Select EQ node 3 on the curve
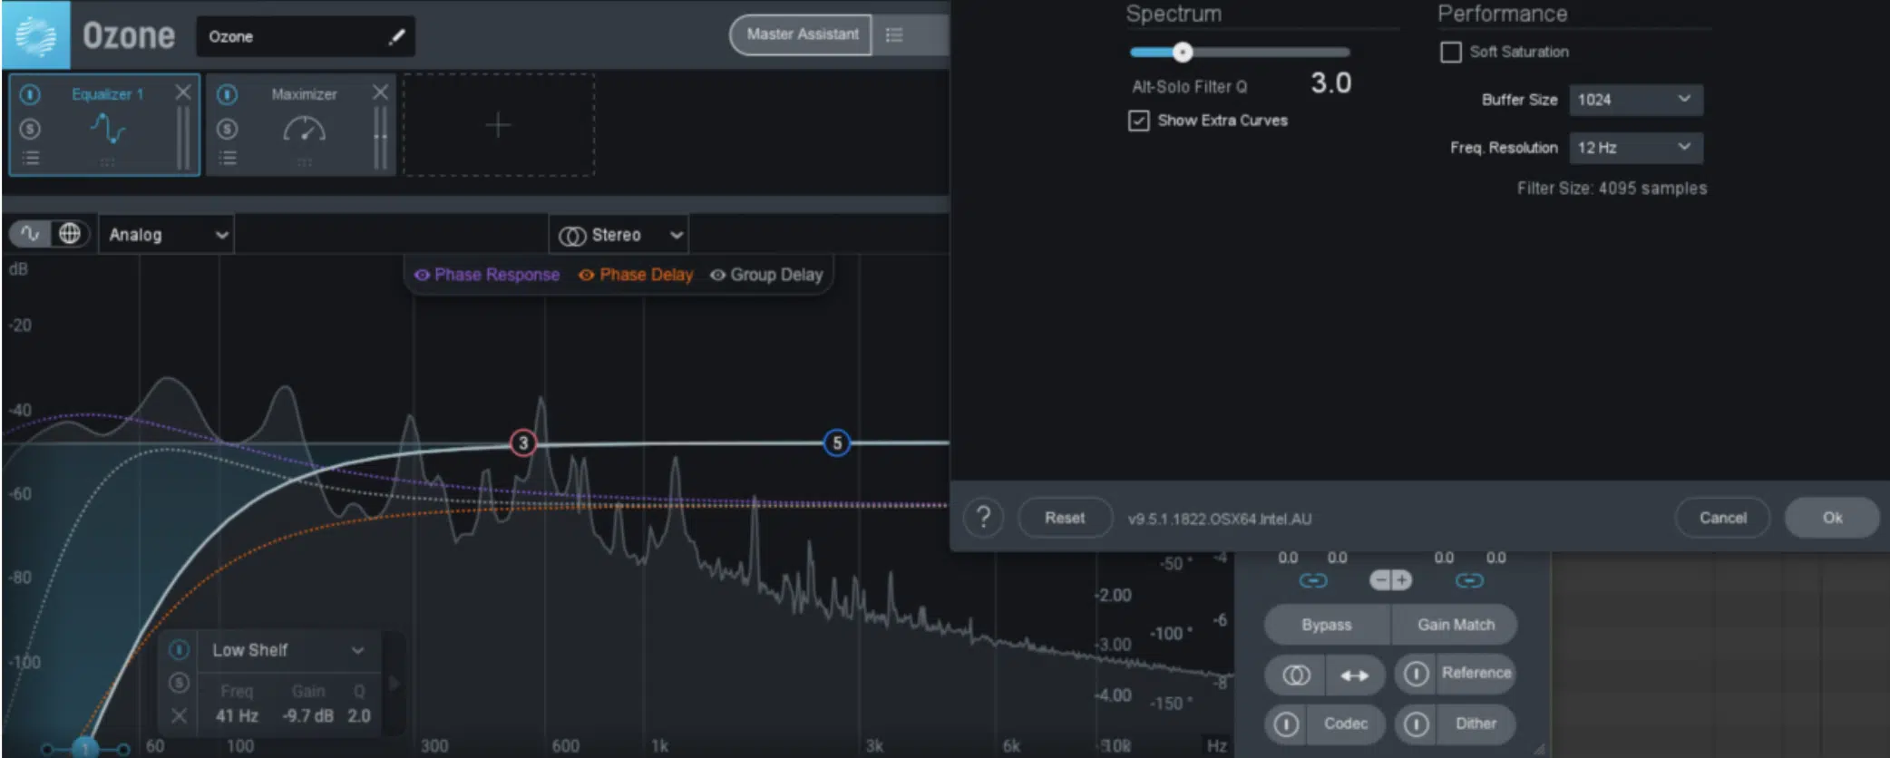This screenshot has height=758, width=1890. point(522,443)
